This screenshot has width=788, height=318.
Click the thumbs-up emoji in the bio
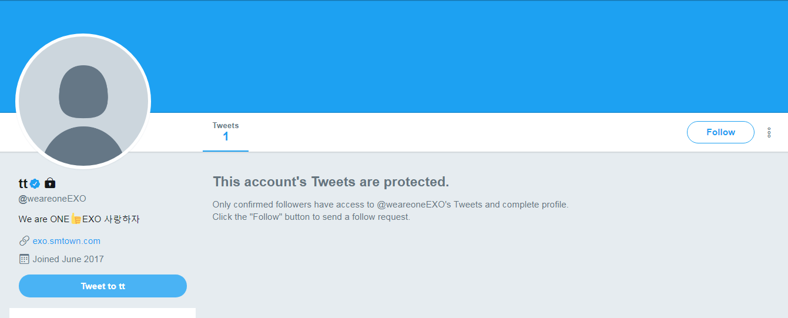point(76,219)
